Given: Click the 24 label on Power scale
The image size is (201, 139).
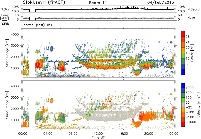Looking at the screenshot, I should (187, 42).
